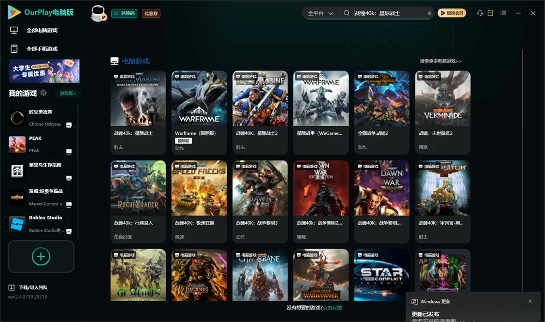Select Roblox Studio in my games list
The height and width of the screenshot is (322, 545).
[x=41, y=224]
